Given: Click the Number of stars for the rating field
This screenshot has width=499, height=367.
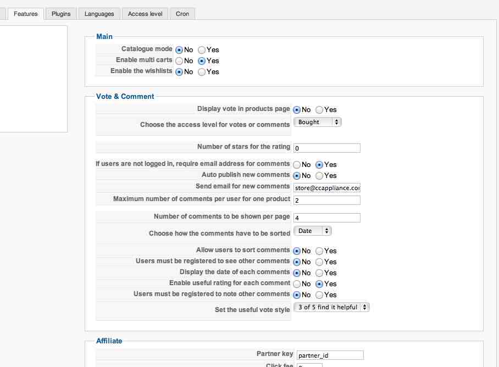Looking at the screenshot, I should click(x=327, y=148).
